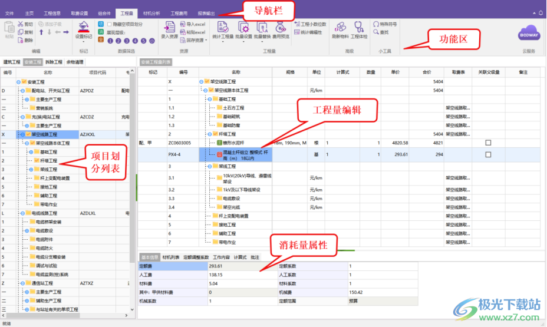547x327 pixels.
Task: Click the 粘贴excel icon
Action: (x=183, y=32)
